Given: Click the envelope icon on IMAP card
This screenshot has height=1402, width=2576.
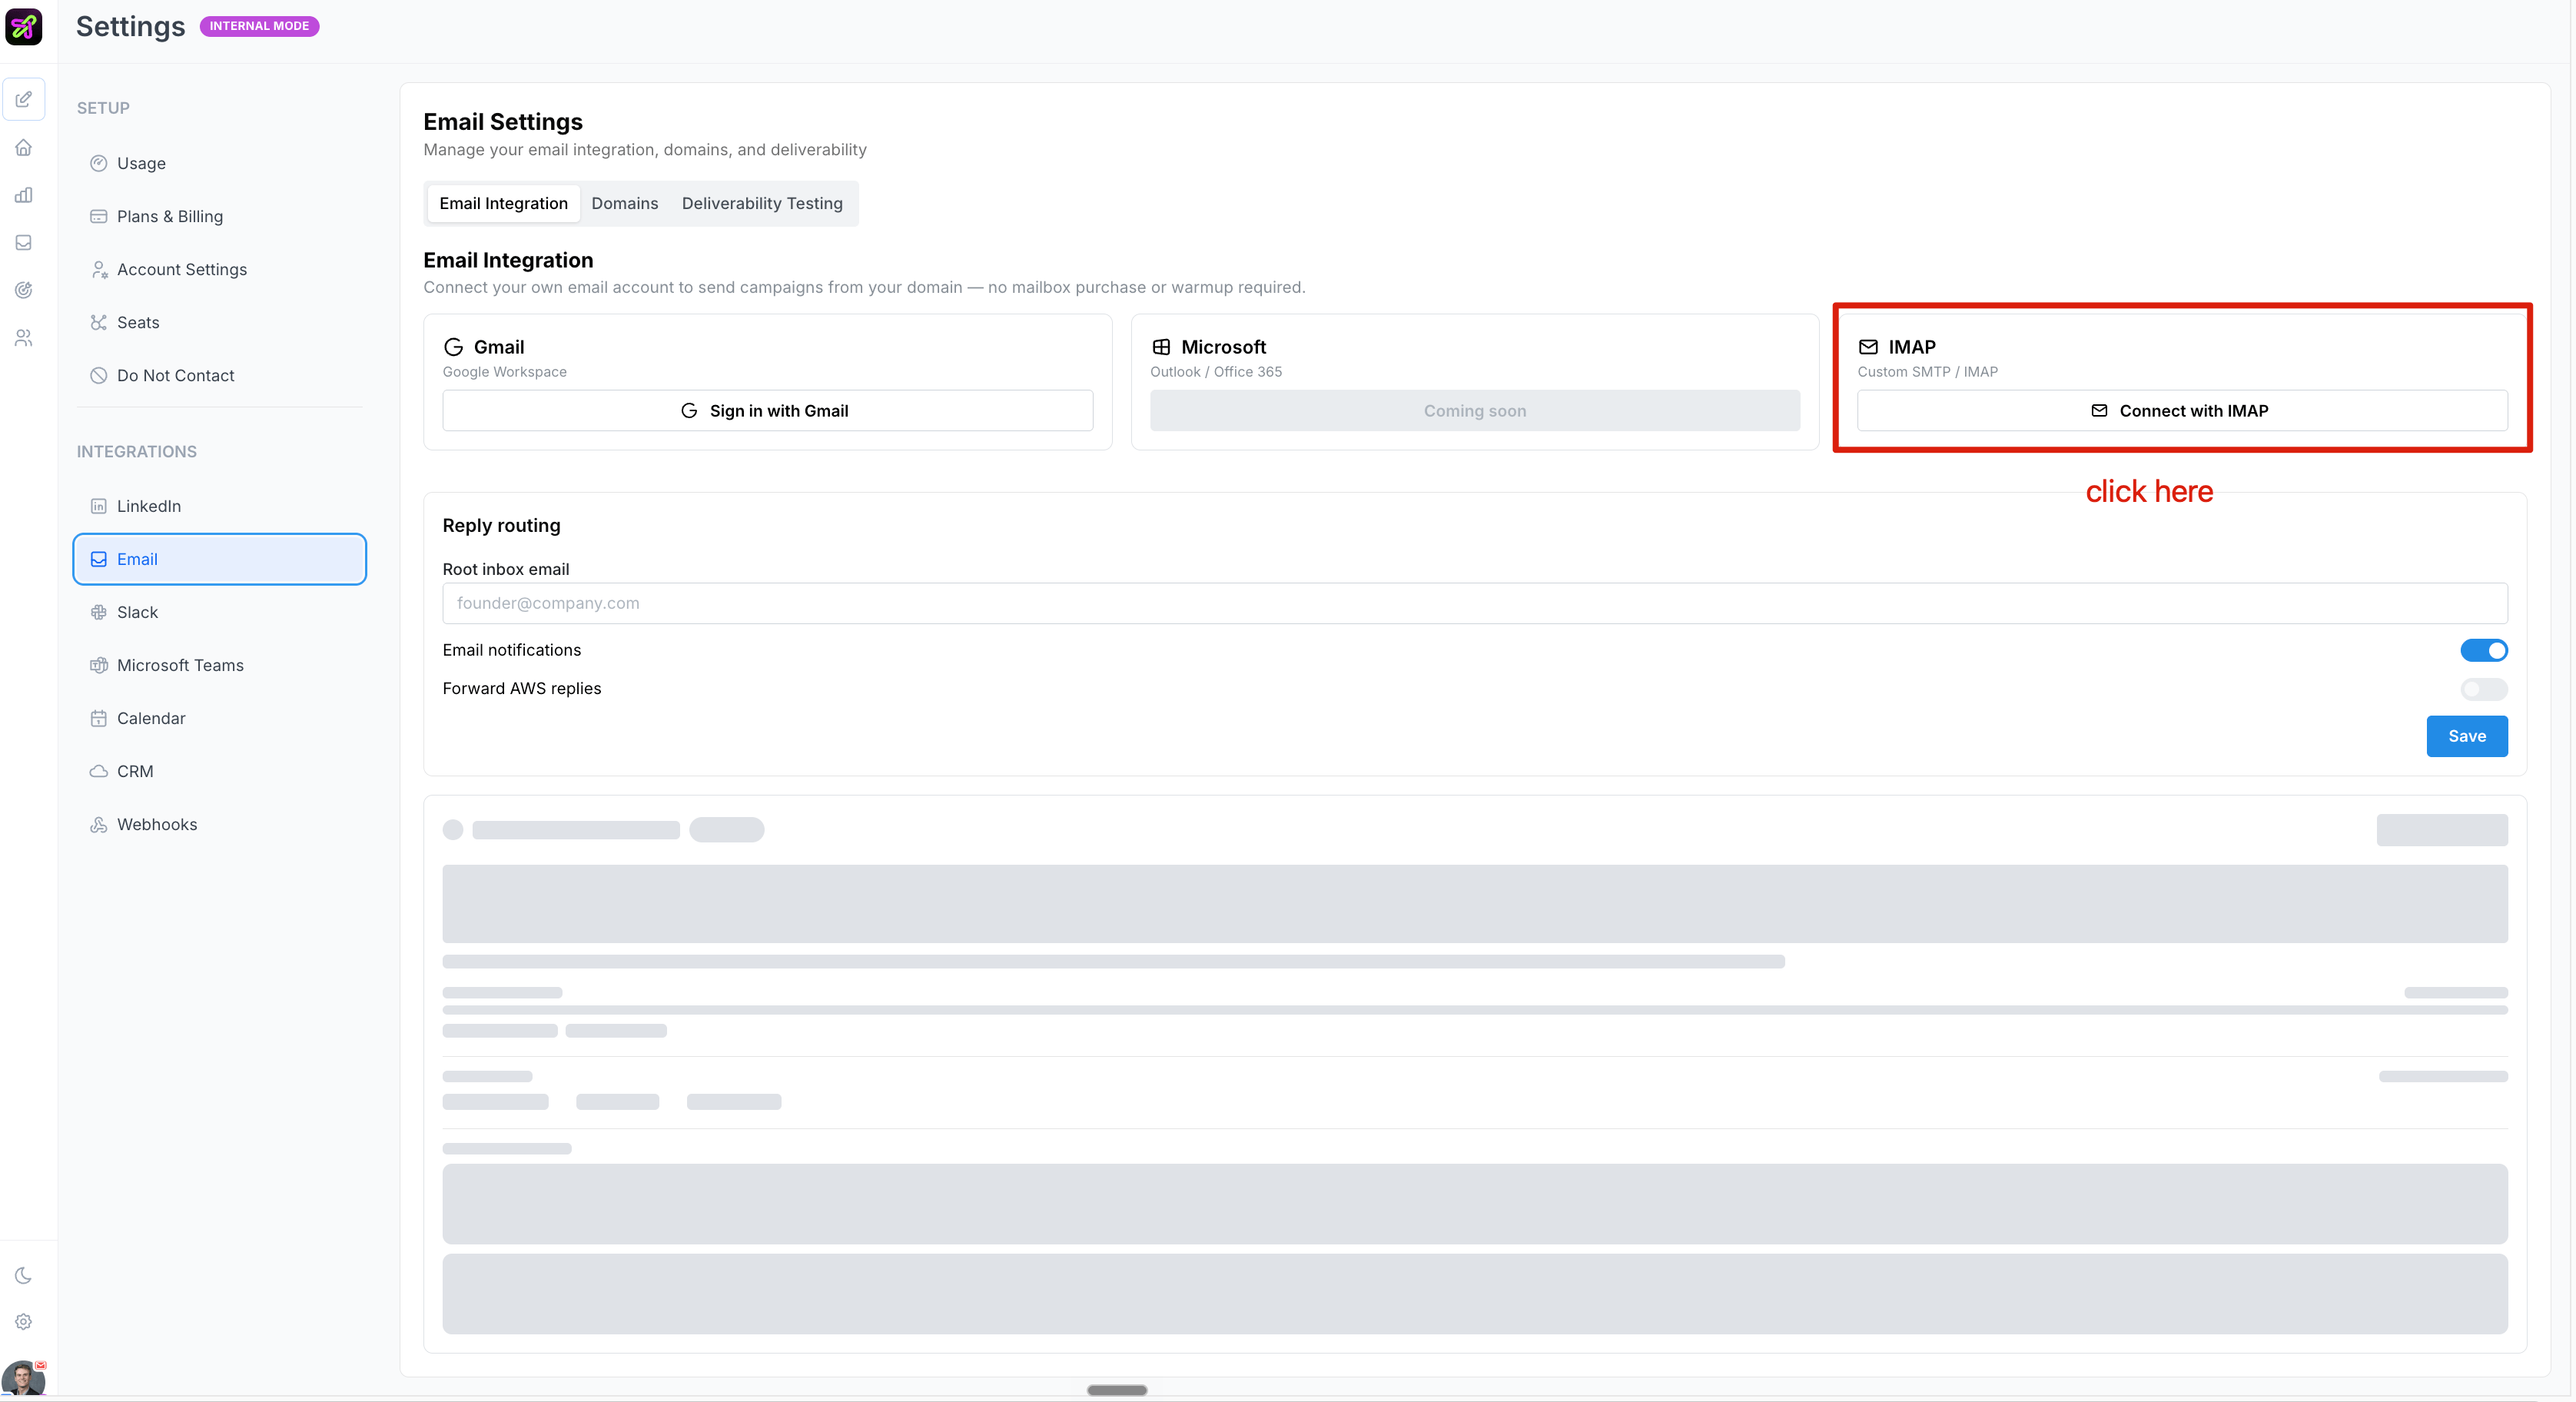Looking at the screenshot, I should [x=1868, y=347].
